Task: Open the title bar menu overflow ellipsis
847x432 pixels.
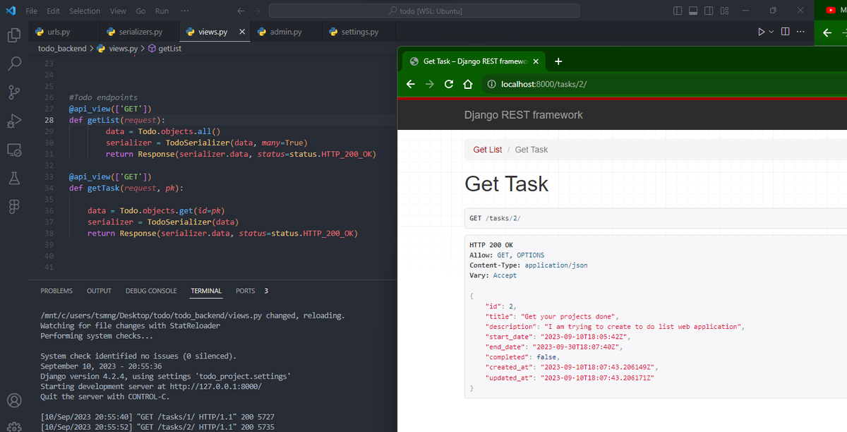Action: [184, 11]
